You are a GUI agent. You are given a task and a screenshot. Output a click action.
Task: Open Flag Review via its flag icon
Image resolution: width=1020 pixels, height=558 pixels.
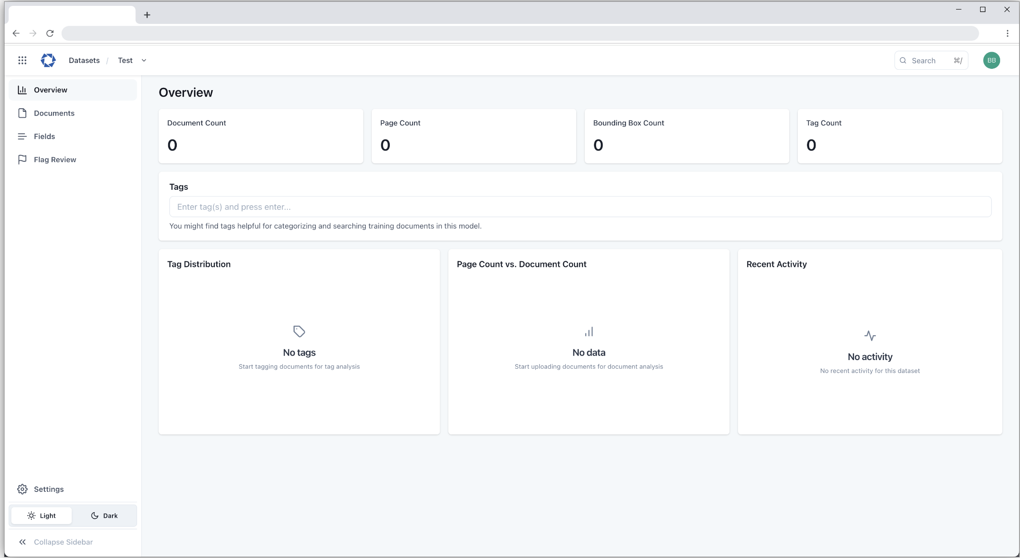[23, 159]
